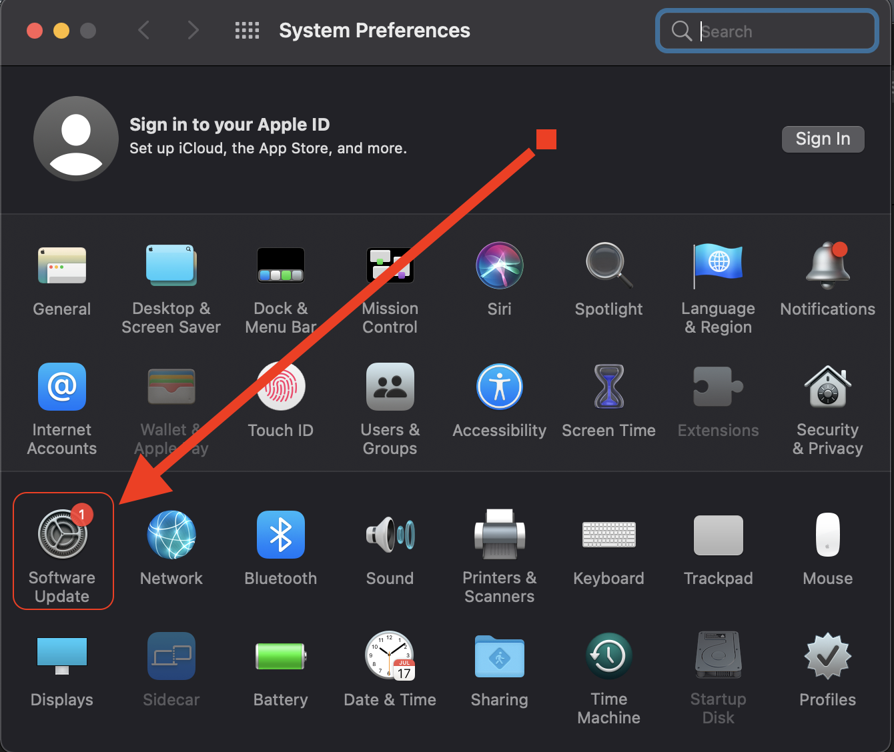The image size is (894, 752).
Task: Focus the Search field
Action: click(767, 31)
